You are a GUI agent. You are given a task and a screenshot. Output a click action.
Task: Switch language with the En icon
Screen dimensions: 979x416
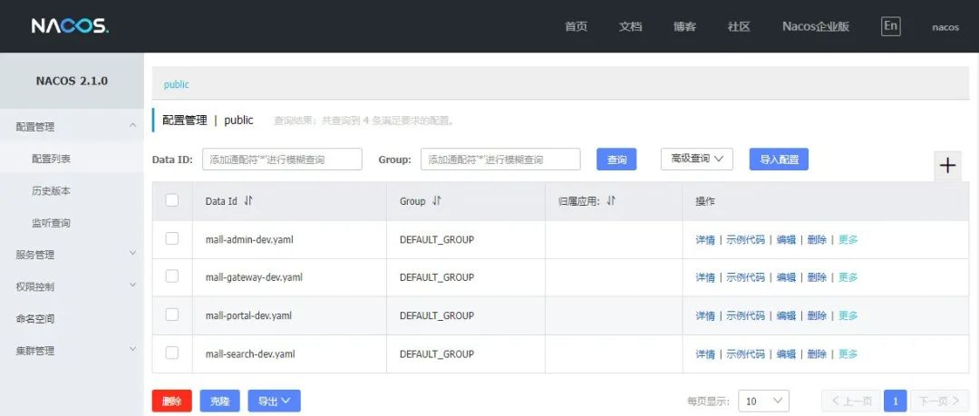[x=891, y=26]
